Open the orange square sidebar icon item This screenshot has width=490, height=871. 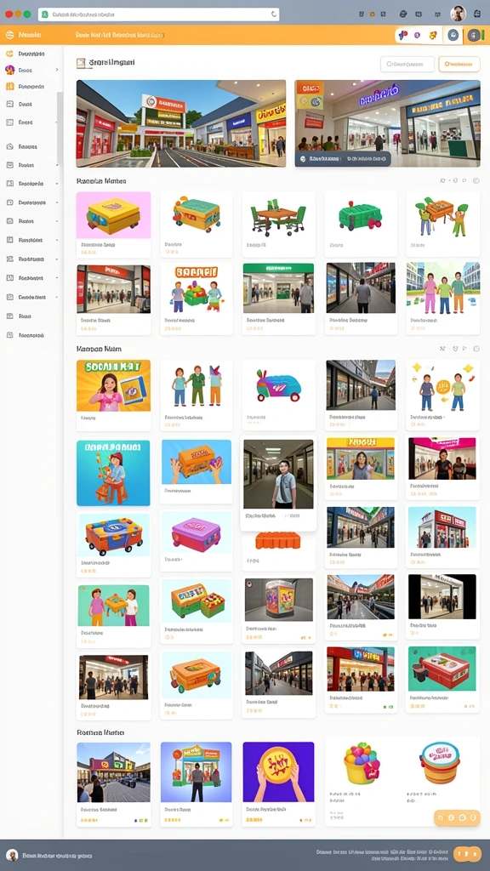point(9,87)
